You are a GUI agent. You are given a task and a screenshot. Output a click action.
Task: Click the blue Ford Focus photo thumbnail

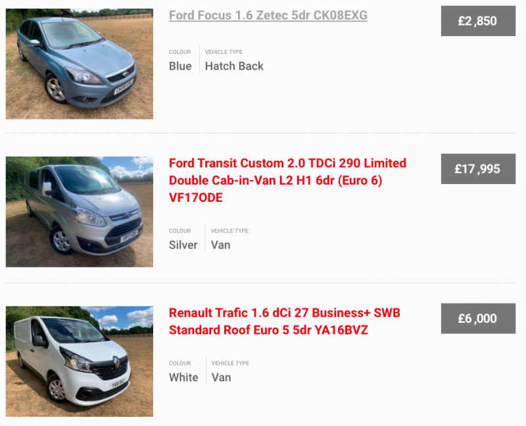80,64
